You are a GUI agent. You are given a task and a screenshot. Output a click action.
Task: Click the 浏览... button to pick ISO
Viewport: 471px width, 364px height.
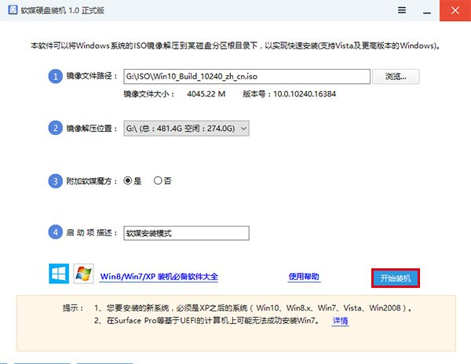click(x=397, y=76)
